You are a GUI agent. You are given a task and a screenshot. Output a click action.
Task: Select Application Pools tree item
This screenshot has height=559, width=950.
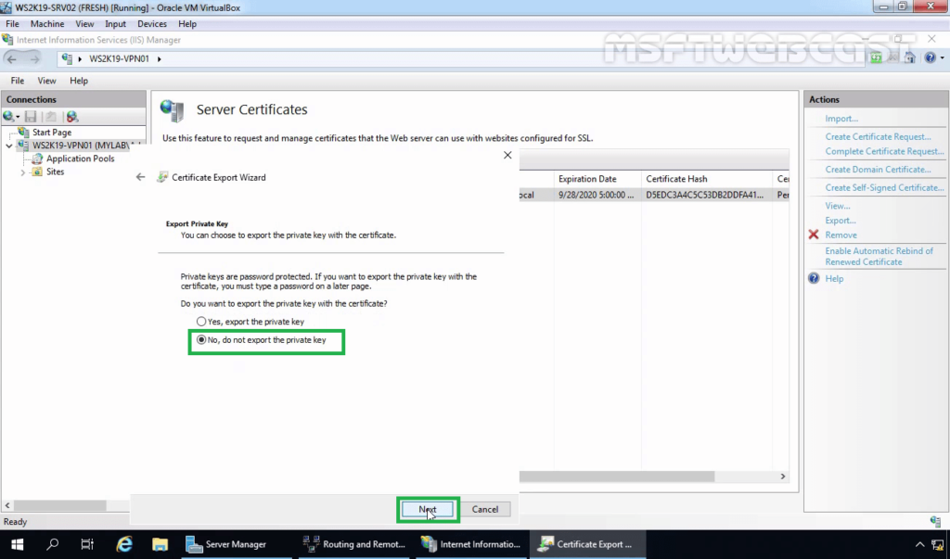pos(80,159)
